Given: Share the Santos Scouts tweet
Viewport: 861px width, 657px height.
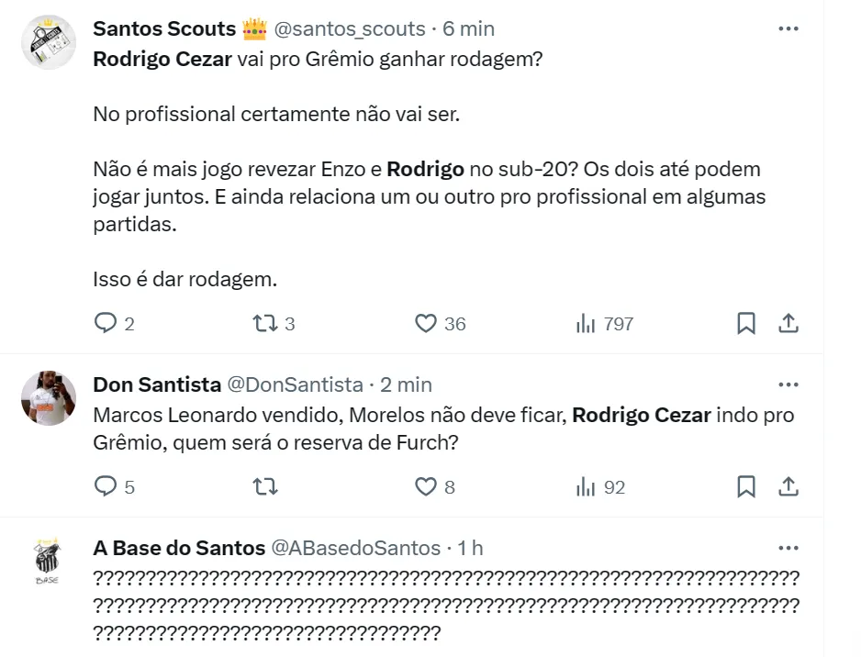Looking at the screenshot, I should (788, 323).
